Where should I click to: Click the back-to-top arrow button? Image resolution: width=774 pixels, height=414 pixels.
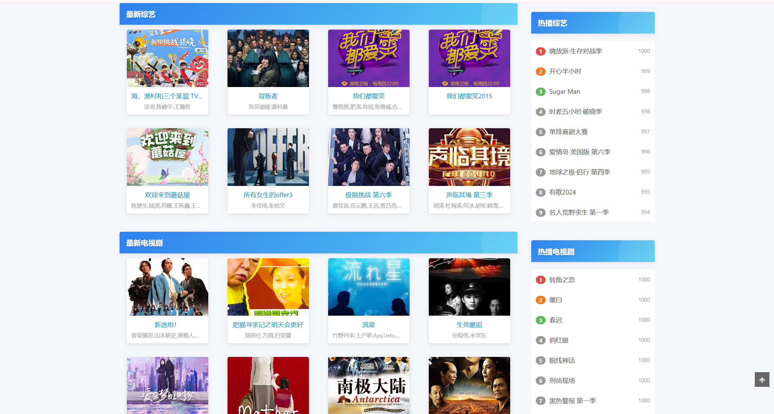click(762, 379)
